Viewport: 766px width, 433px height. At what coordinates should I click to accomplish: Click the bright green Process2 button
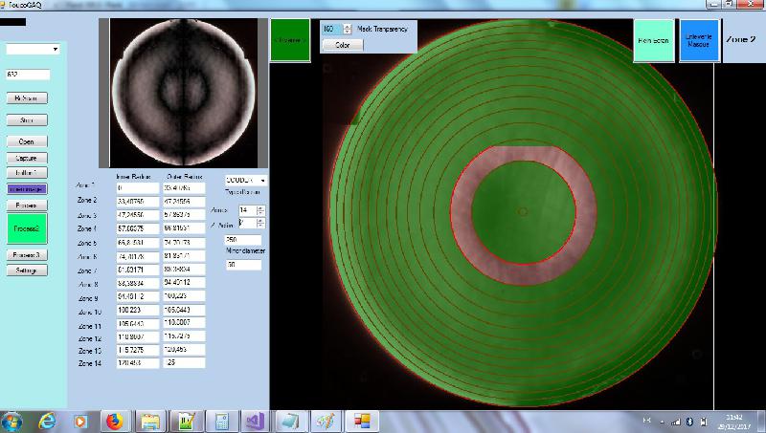click(27, 228)
